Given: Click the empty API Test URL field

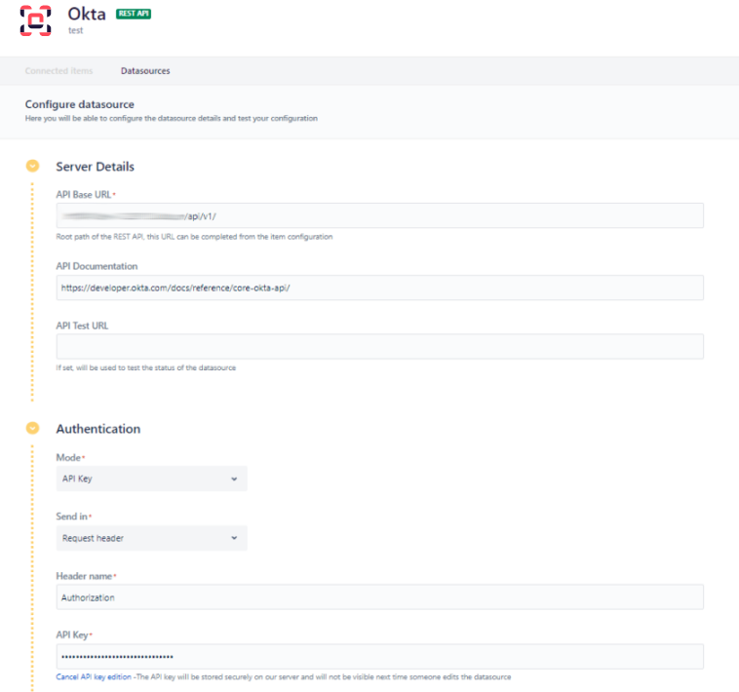Looking at the screenshot, I should tap(379, 346).
